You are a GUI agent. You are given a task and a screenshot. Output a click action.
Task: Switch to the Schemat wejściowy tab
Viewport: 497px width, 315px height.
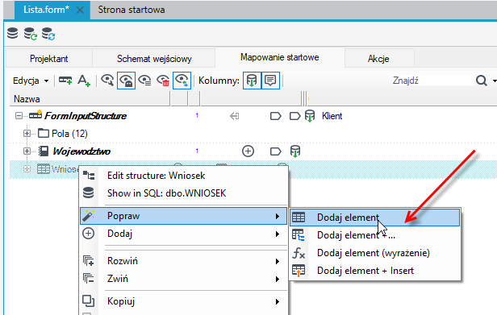tap(154, 59)
